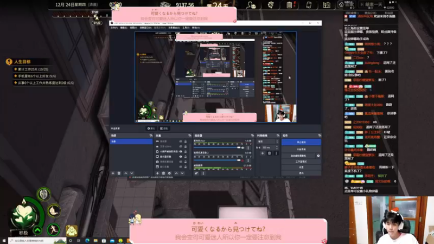Open the 文件 menu in OBS
434x244 pixels.
(x=114, y=28)
